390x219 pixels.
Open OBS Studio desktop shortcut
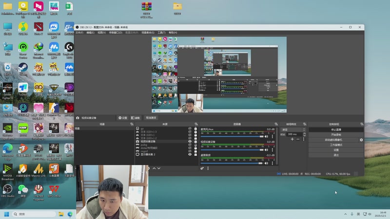point(8,190)
